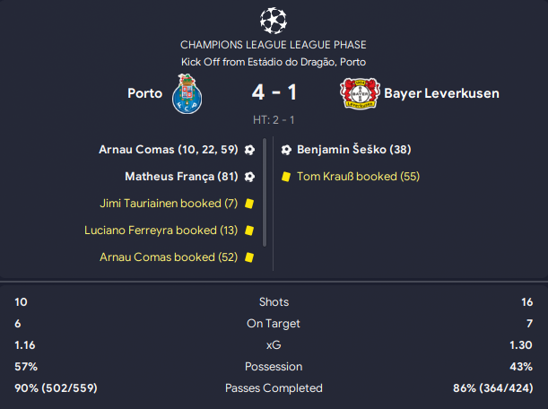Select scorer Arnau Comas (10, 22, 59)
548x409 pixels.
click(168, 150)
